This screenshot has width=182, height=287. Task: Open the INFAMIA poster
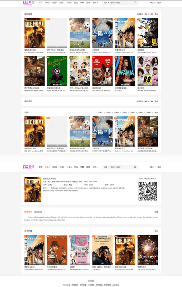(125, 71)
